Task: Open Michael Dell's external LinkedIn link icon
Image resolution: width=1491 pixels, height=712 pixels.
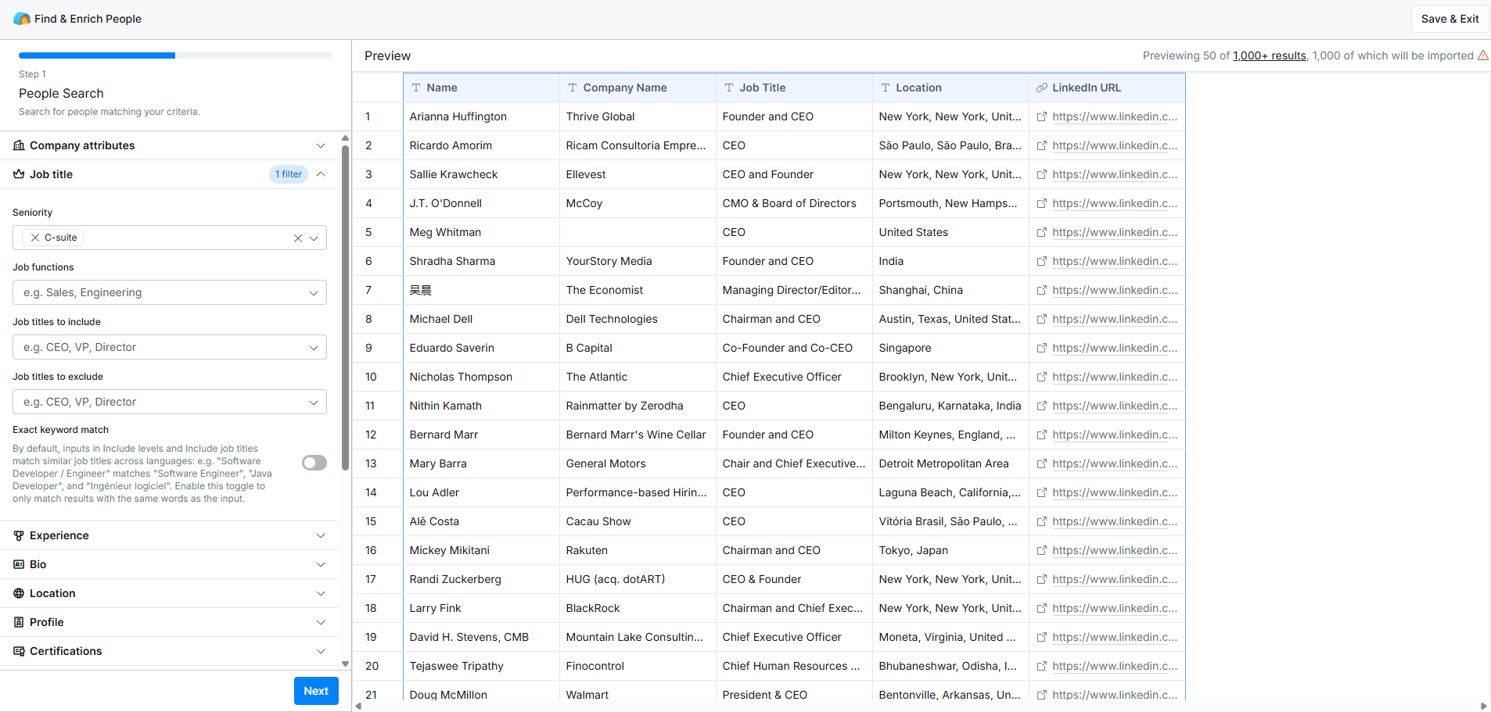Action: coord(1042,319)
